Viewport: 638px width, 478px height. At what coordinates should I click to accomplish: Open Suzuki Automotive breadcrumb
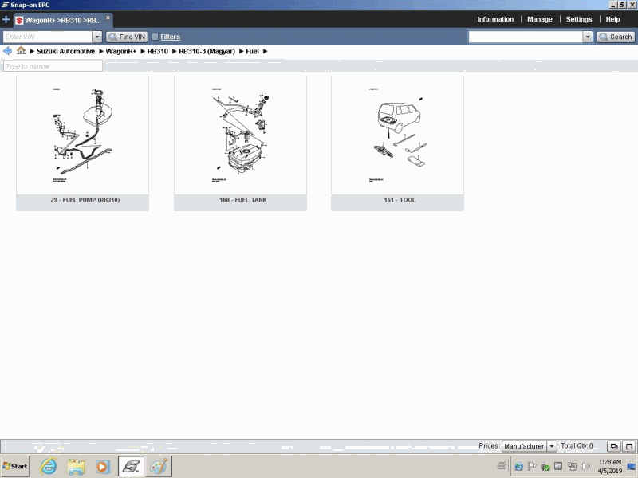(65, 51)
